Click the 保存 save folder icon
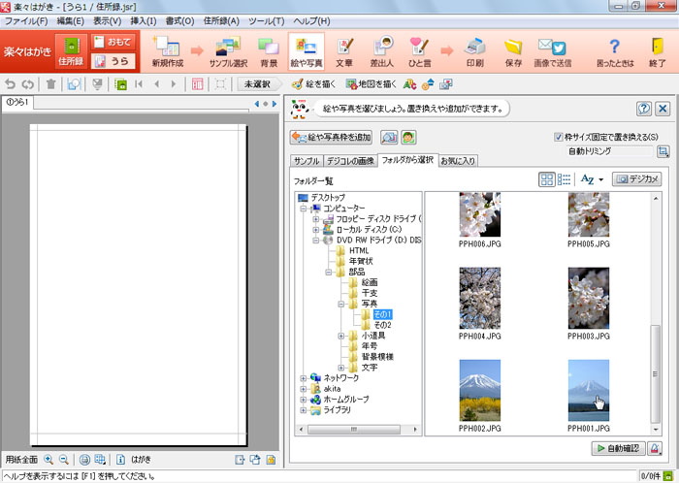Screen dimensions: 679x483 tap(513, 50)
